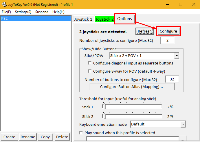Toggle Play sound when profile is selected
200x142 pixels.
click(x=81, y=133)
